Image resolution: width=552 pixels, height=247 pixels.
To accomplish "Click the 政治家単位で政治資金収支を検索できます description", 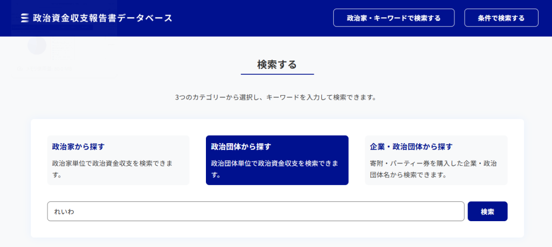I will coord(112,168).
